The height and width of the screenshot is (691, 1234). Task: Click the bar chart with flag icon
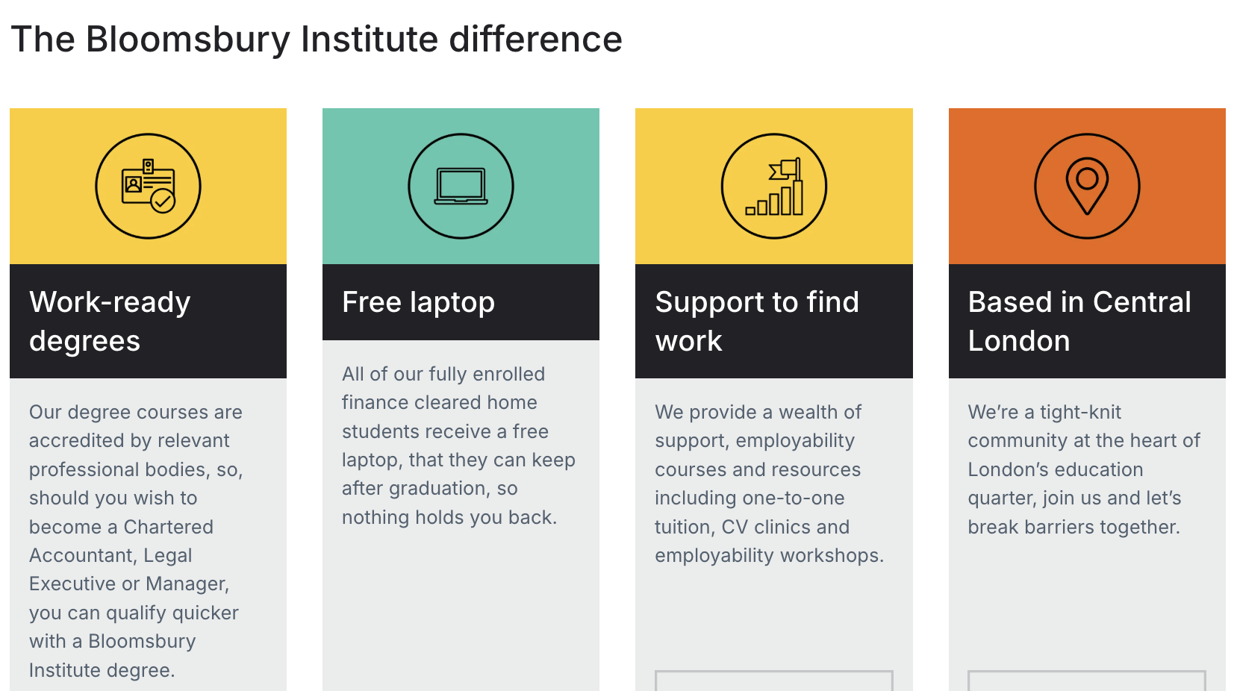click(774, 186)
